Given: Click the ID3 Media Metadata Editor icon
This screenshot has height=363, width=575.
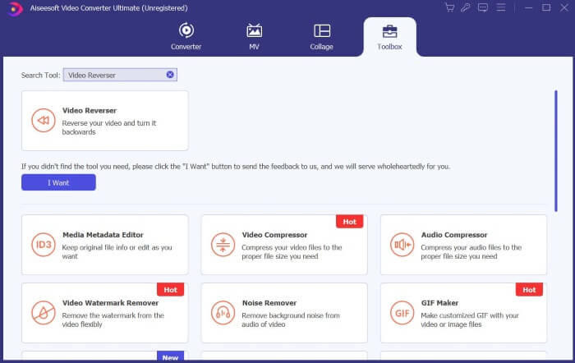Looking at the screenshot, I should [44, 245].
